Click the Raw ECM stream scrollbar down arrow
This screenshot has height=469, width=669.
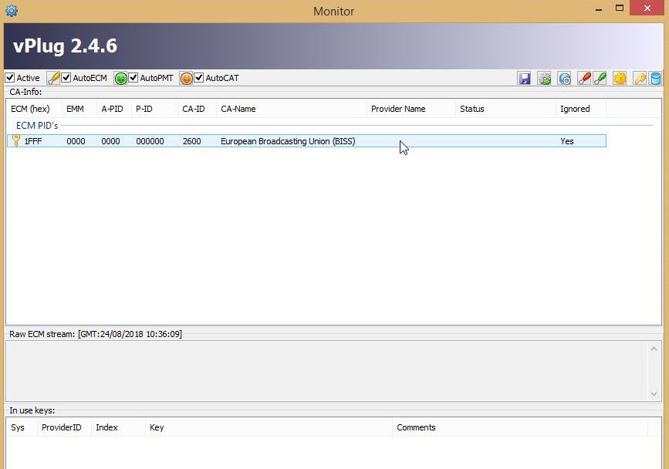[x=654, y=393]
